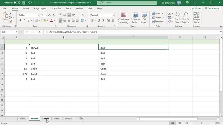Switch to the Insert ribbon tab
223x125 pixels.
26,8
